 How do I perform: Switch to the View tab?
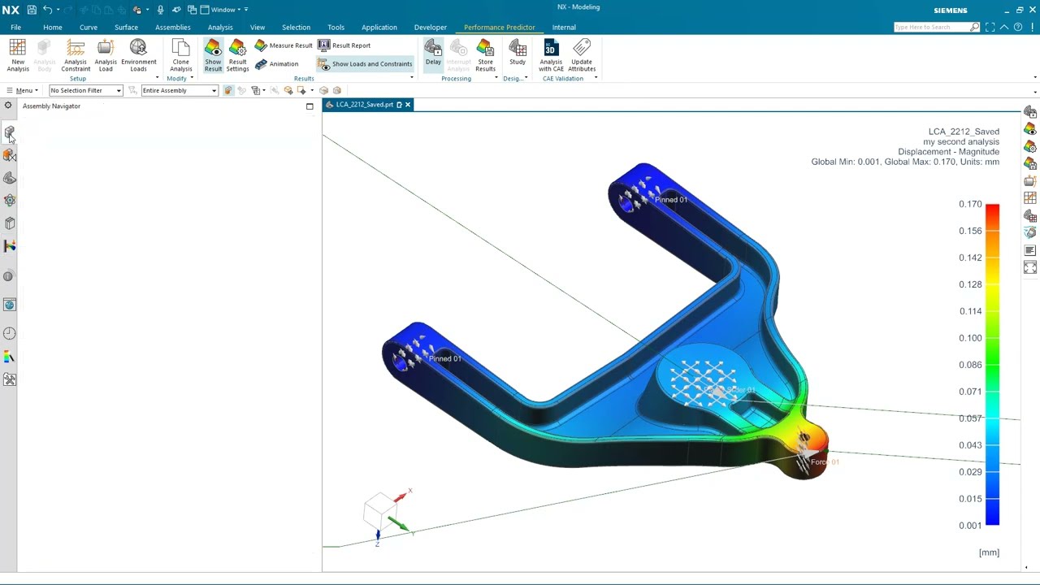(x=258, y=27)
